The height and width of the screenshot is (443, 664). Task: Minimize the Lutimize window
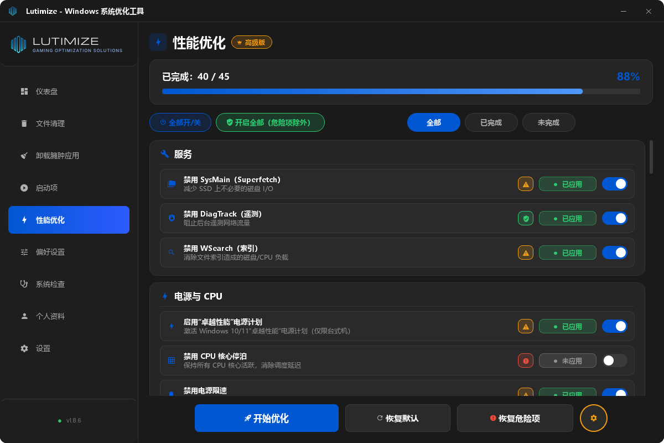tap(624, 12)
